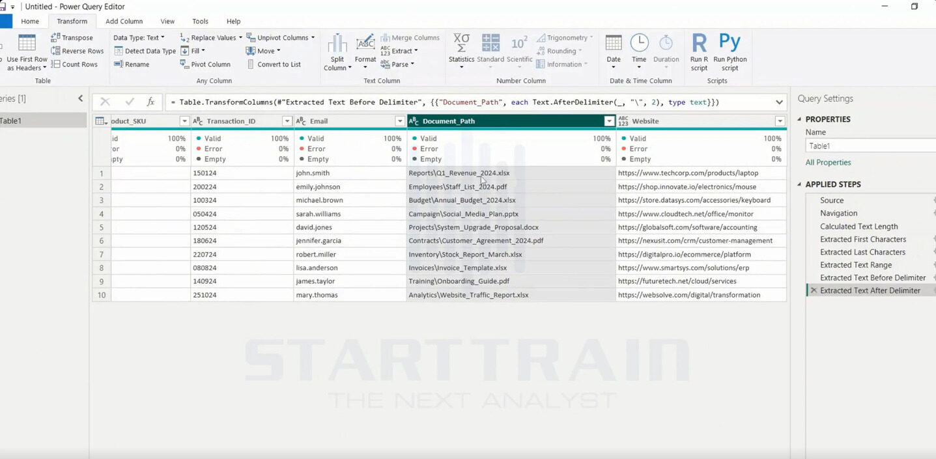Click inside the formula bar text

tap(445, 102)
